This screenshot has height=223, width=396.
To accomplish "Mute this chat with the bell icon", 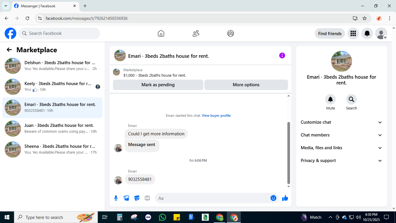I will click(330, 99).
